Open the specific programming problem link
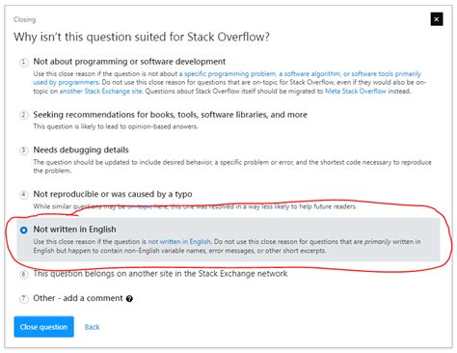This screenshot has height=353, width=457. (x=229, y=73)
